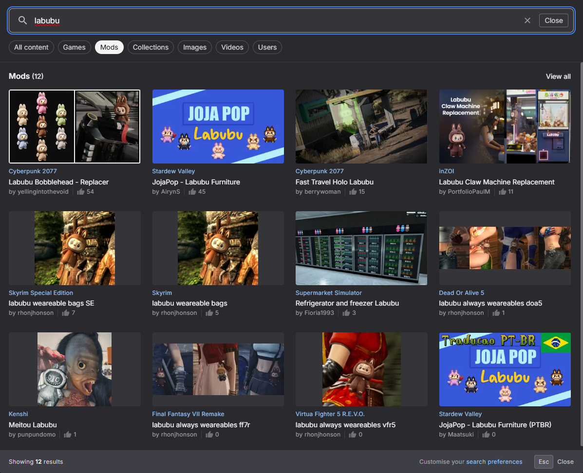Switch to the Games filter tab
Viewport: 583px width, 473px height.
(75, 47)
